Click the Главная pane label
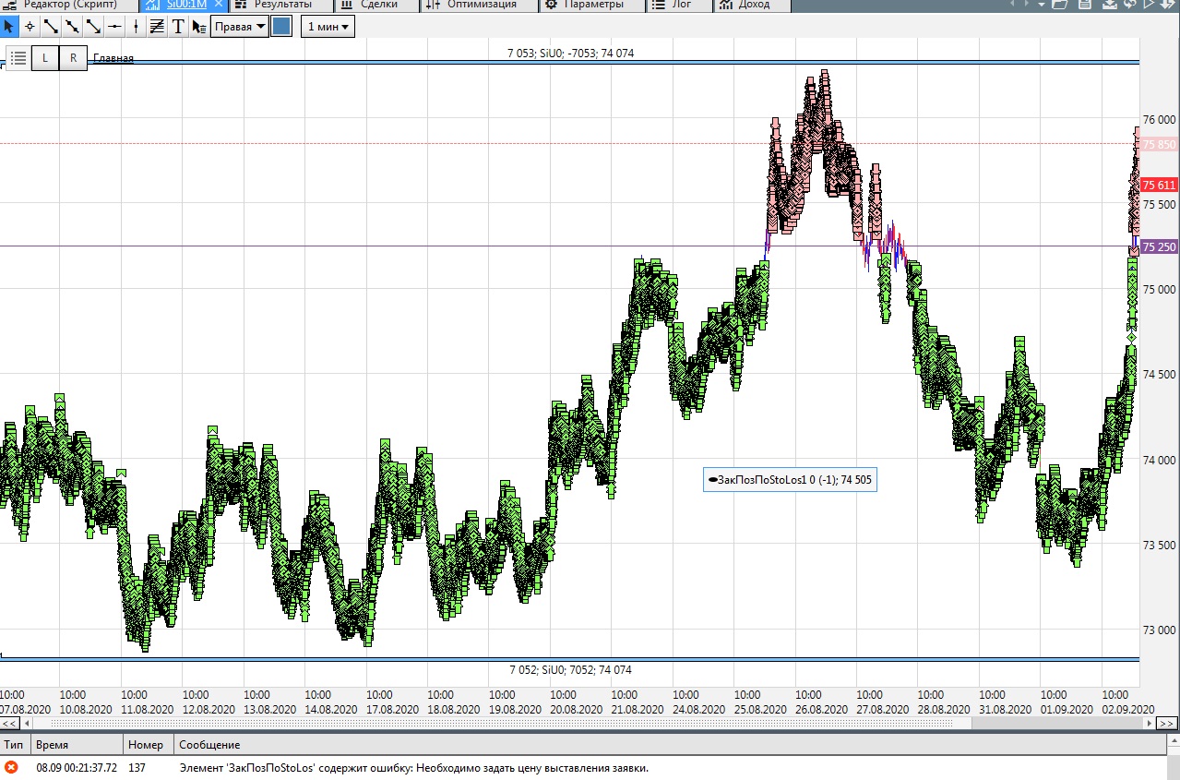This screenshot has width=1180, height=780. click(x=113, y=58)
